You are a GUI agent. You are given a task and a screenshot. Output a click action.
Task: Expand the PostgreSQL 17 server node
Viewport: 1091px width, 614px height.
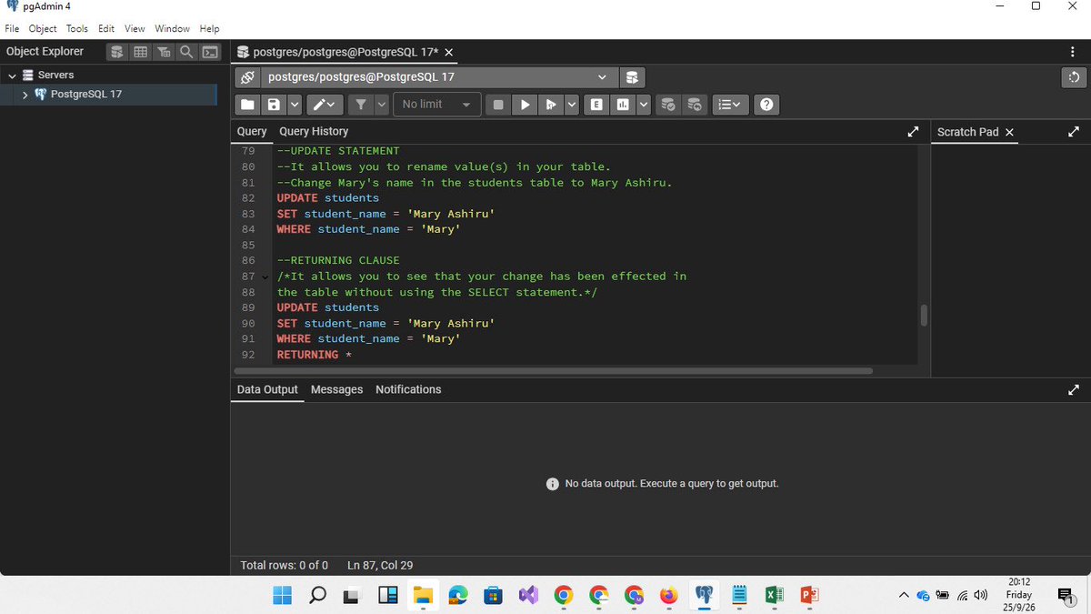coord(25,95)
